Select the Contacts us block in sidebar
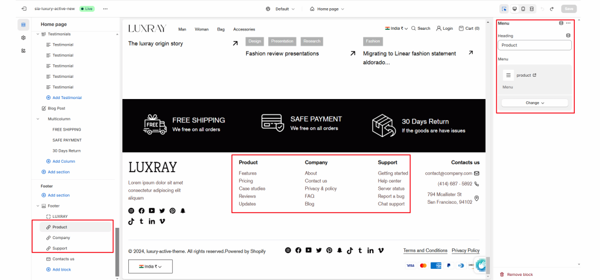The image size is (600, 280). pos(76,259)
